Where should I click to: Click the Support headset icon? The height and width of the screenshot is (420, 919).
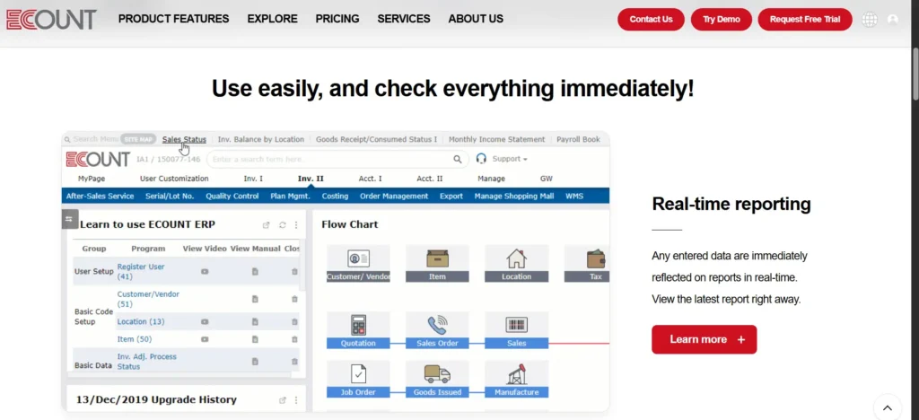tap(482, 159)
